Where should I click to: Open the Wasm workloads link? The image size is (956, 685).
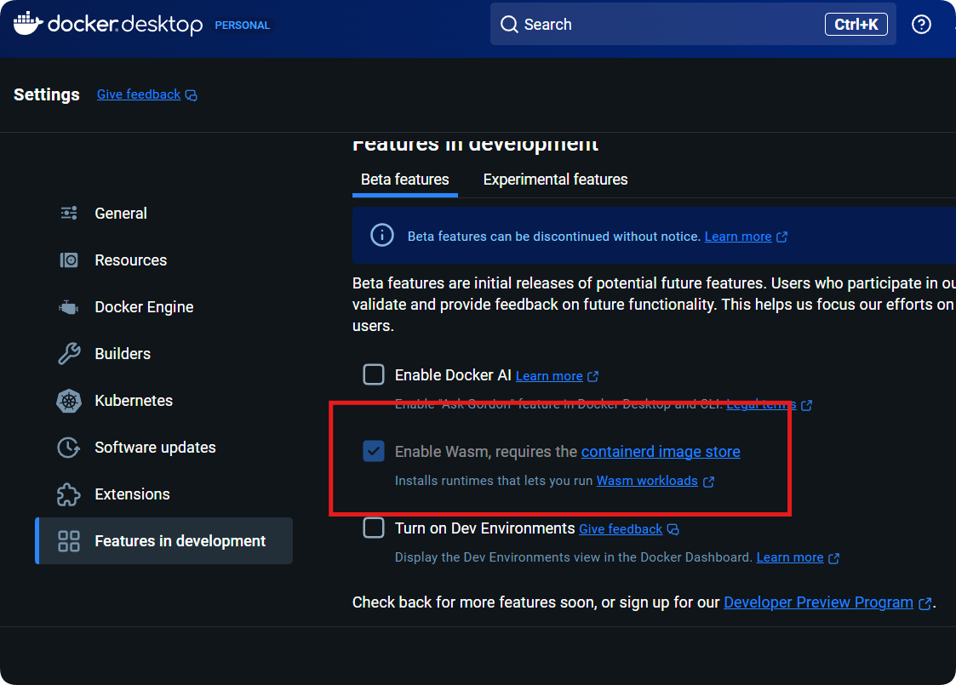coord(647,481)
